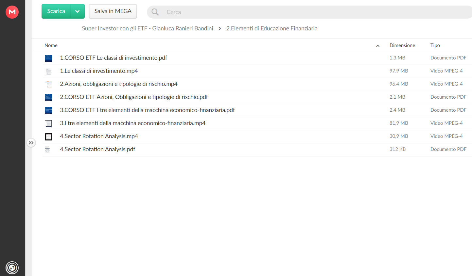Select 2.CORSO ETF Azioni, Obbligazioni PDF row
This screenshot has height=276, width=472.
click(x=257, y=97)
